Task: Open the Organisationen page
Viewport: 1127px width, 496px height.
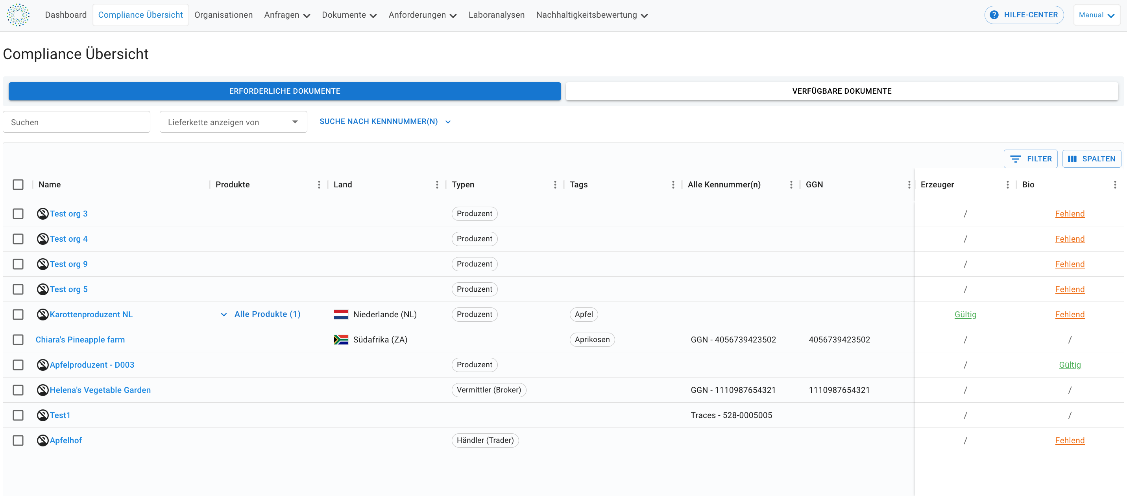Action: click(x=224, y=15)
